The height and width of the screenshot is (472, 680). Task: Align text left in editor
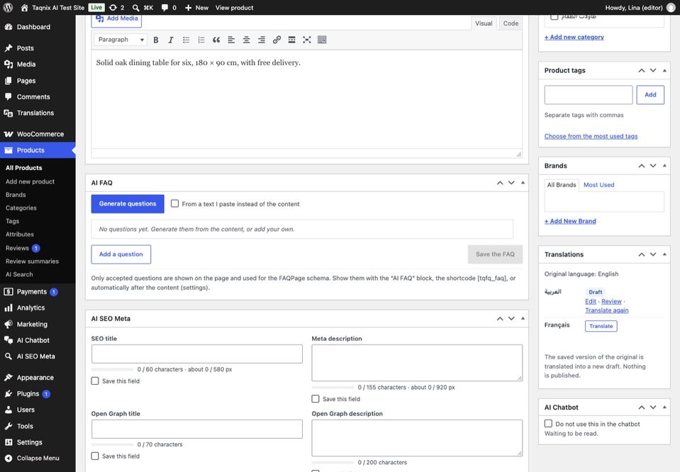pyautogui.click(x=231, y=40)
